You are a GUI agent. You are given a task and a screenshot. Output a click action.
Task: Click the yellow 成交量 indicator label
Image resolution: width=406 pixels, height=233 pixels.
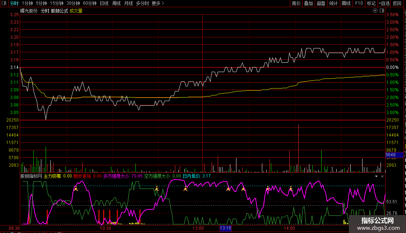point(76,11)
